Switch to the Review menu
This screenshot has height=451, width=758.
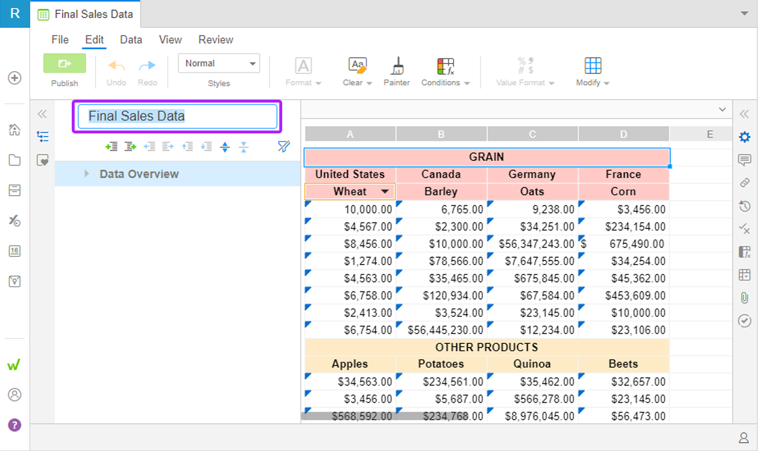[x=216, y=40]
